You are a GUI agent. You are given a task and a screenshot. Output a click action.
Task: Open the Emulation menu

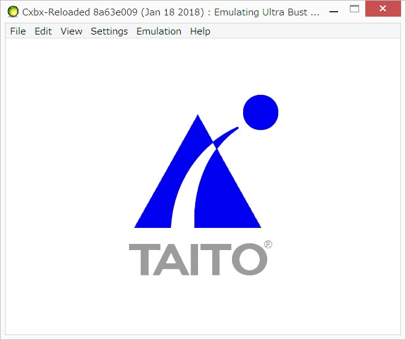click(159, 31)
